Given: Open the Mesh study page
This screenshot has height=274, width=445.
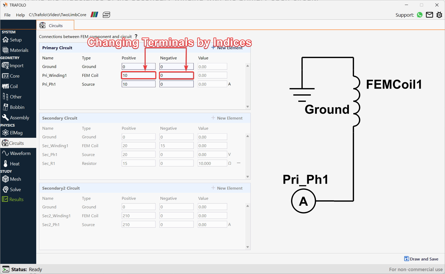Looking at the screenshot, I should (12, 179).
